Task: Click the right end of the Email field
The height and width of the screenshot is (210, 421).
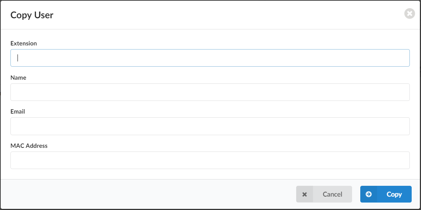Action: [x=402, y=126]
